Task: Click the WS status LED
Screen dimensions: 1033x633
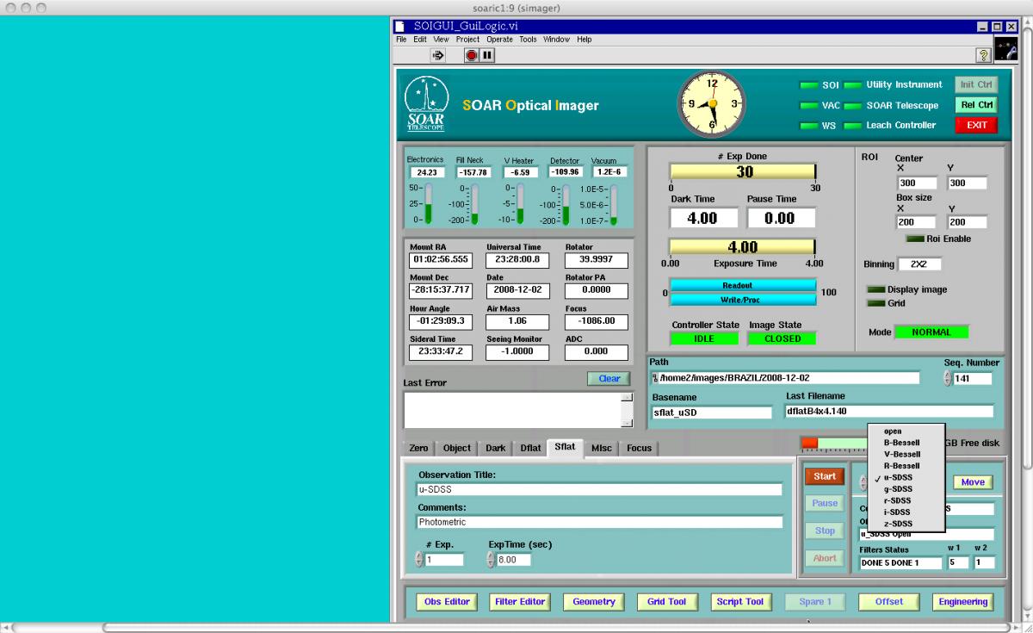Action: click(x=808, y=126)
